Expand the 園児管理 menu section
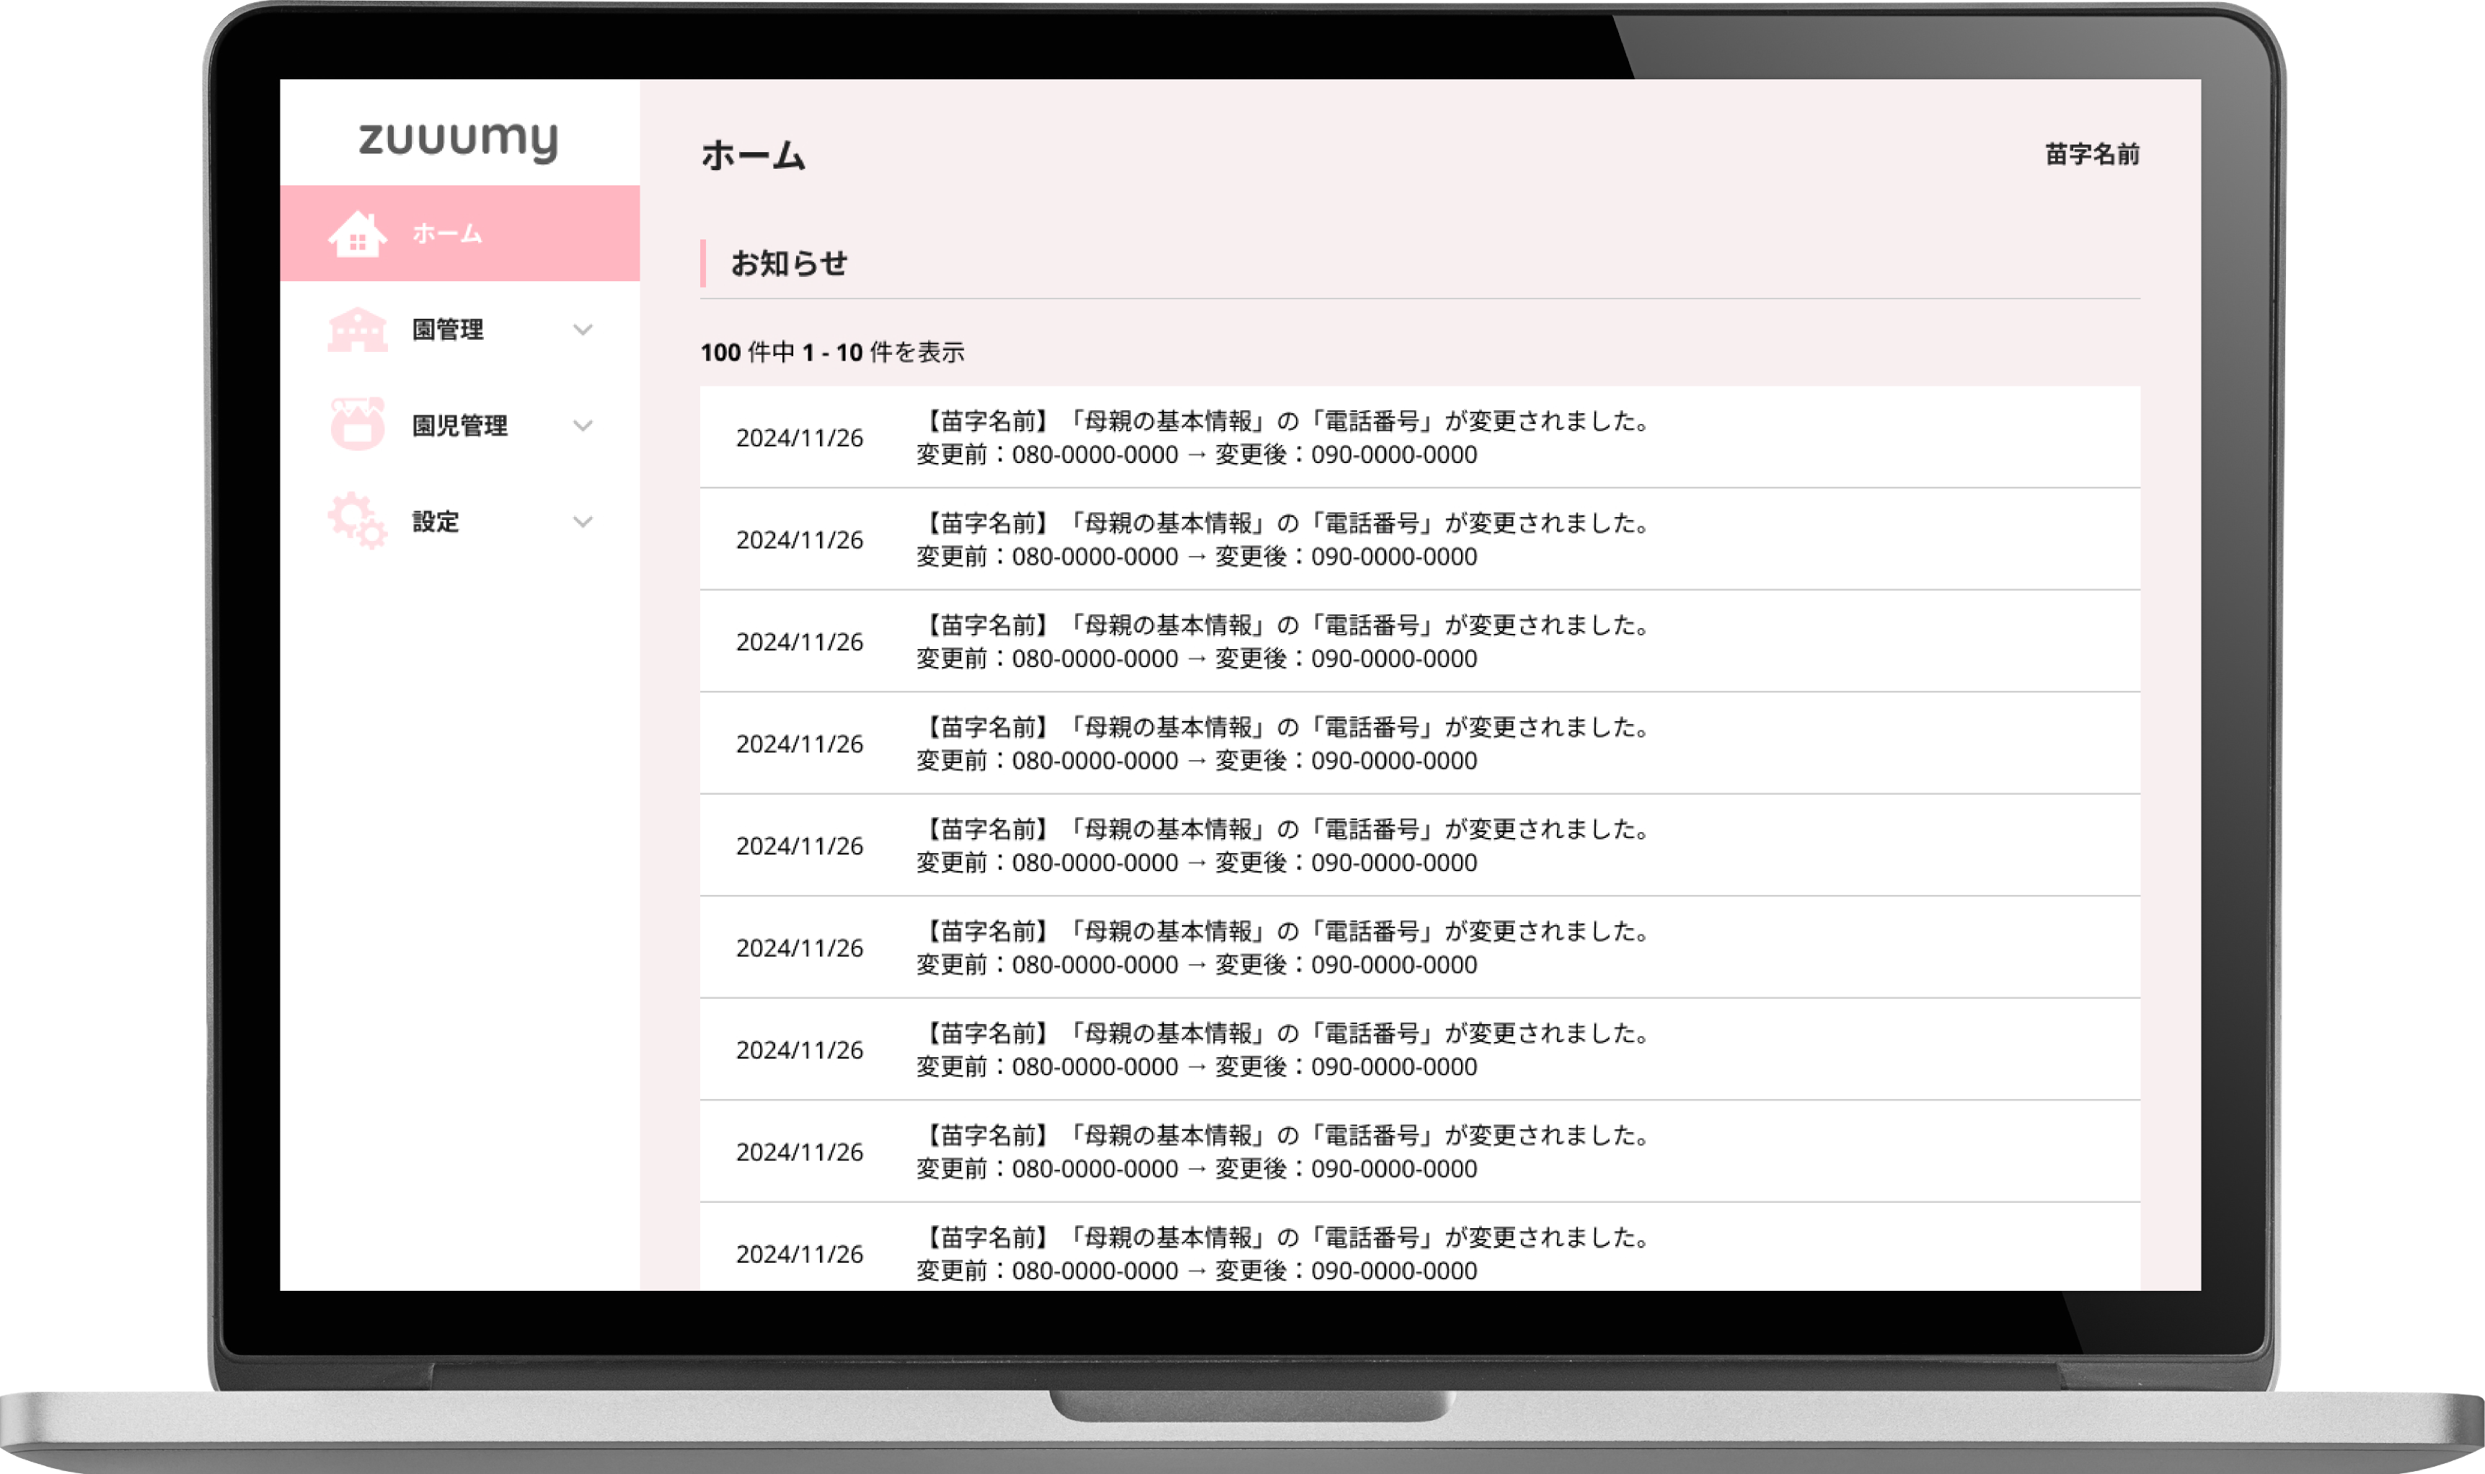2485x1474 pixels. coord(584,426)
